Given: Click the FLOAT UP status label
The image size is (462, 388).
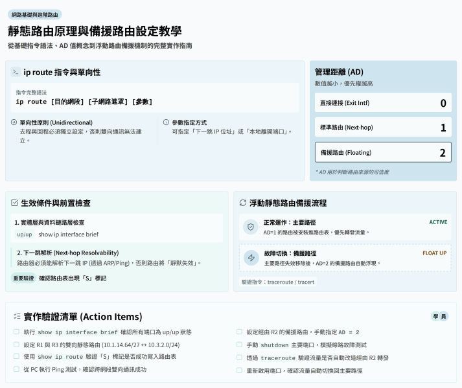Looking at the screenshot, I should [435, 253].
